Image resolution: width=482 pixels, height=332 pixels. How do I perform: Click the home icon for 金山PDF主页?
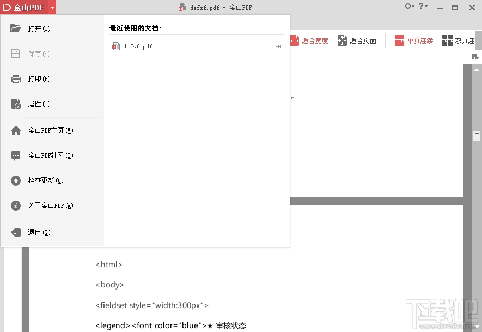click(x=15, y=130)
